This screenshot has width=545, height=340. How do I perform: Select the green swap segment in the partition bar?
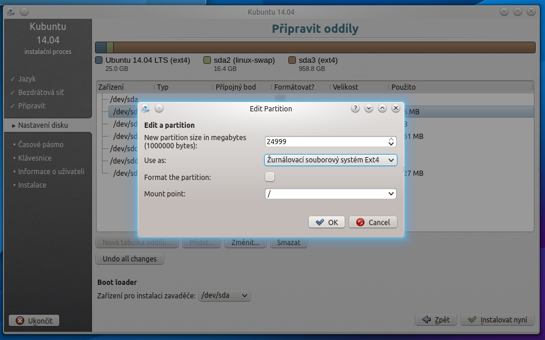pyautogui.click(x=110, y=47)
